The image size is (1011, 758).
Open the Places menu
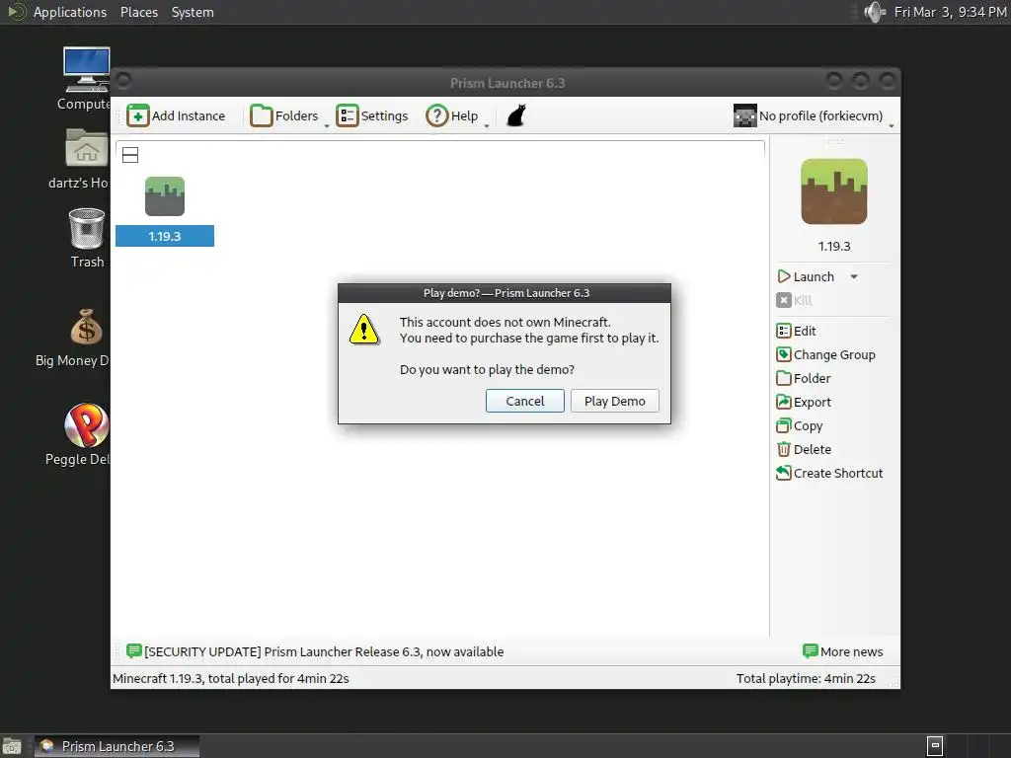[139, 12]
